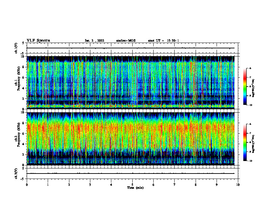The width and height of the screenshot is (268, 207).
Task: Click the ch.1(V) axis "-5" tick label
Action: [23, 53]
